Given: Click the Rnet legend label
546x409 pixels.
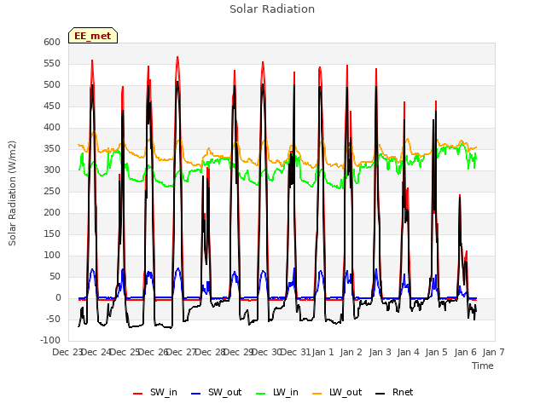Looking at the screenshot, I should [x=403, y=392].
